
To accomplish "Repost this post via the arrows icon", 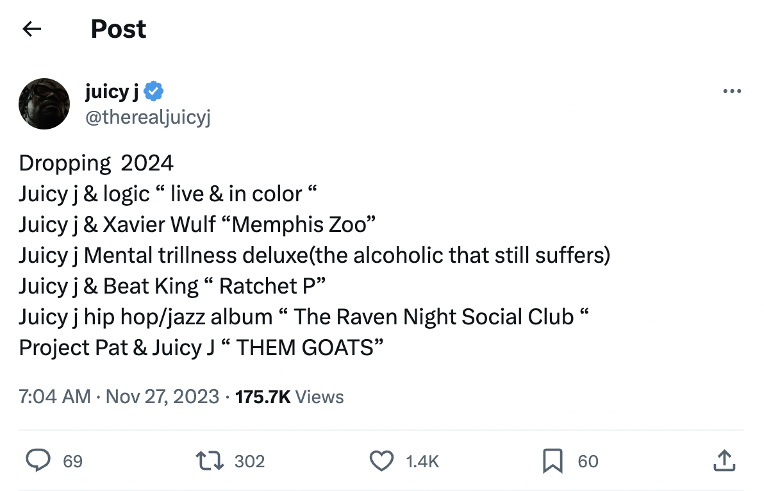I will pos(210,461).
